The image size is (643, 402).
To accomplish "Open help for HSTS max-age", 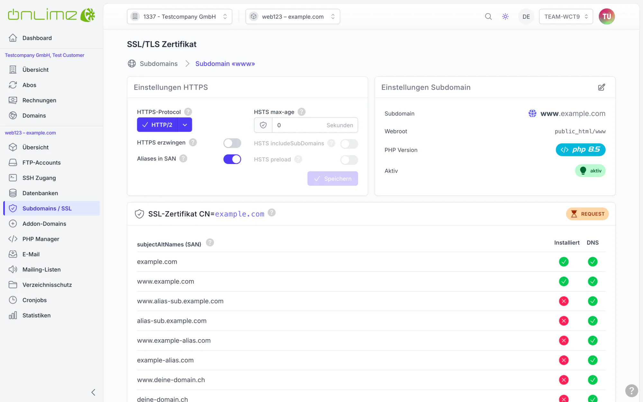I will [302, 112].
